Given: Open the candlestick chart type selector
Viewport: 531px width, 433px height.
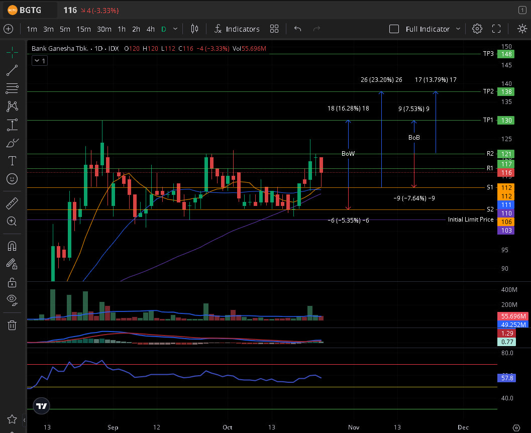Looking at the screenshot, I should click(x=195, y=29).
